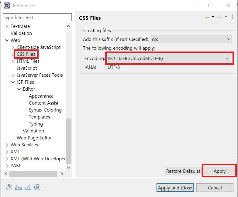Open the three-dot view menu
This screenshot has height=197, width=238.
coord(232,17)
